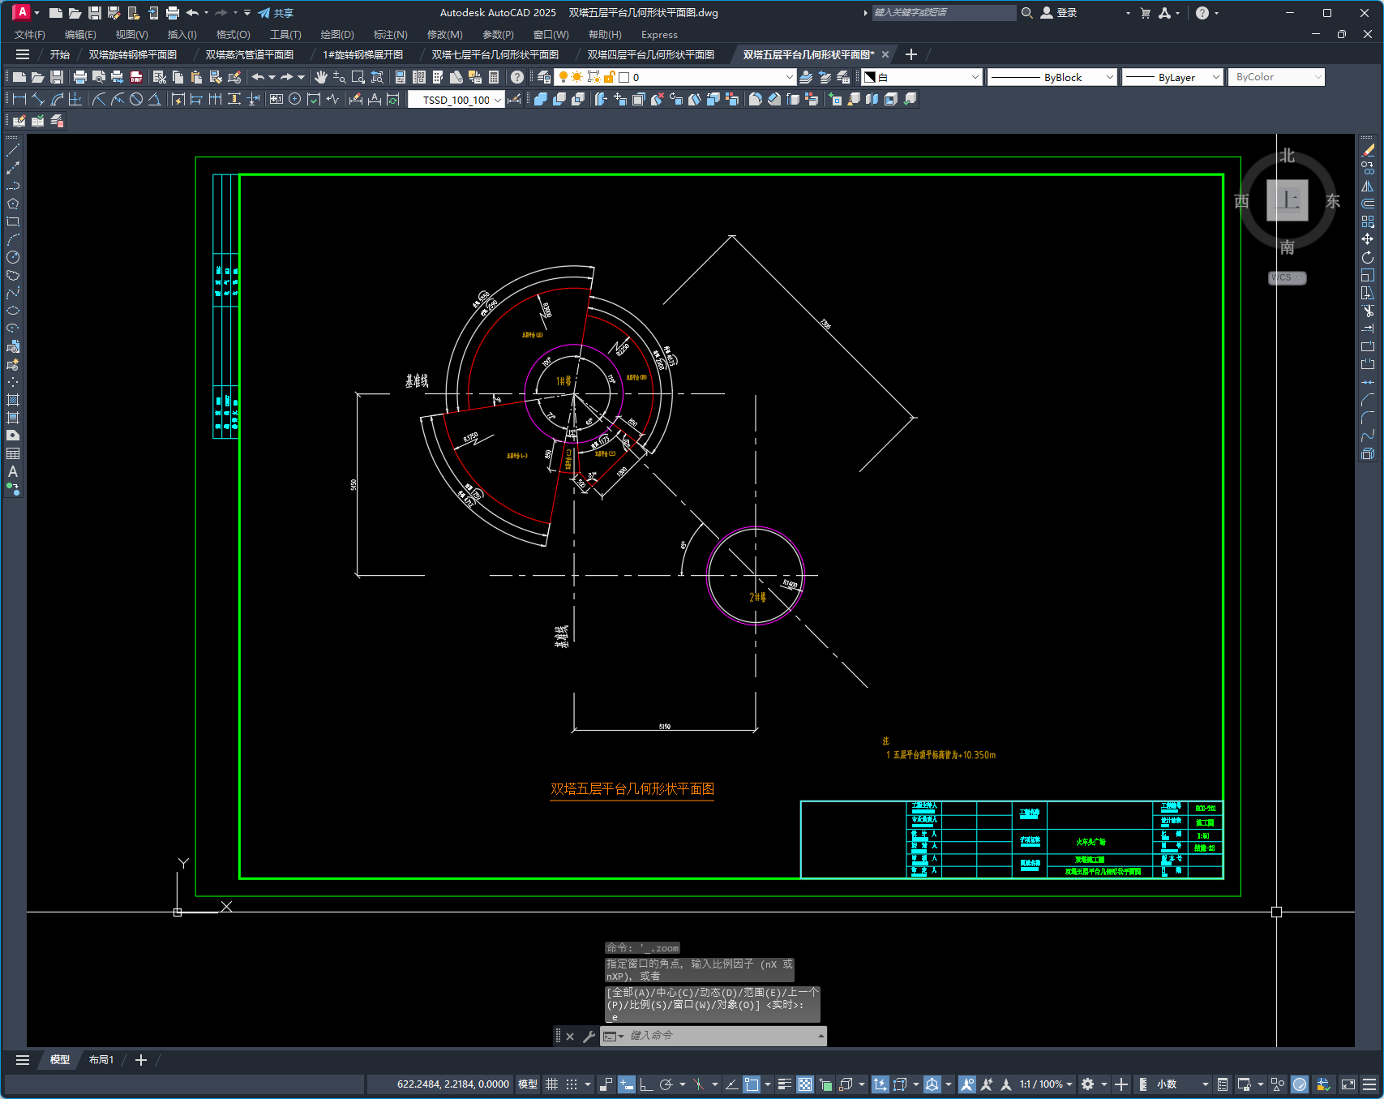Viewport: 1384px width, 1099px height.
Task: Open the workspace switching gear icon
Action: coord(1087,1084)
